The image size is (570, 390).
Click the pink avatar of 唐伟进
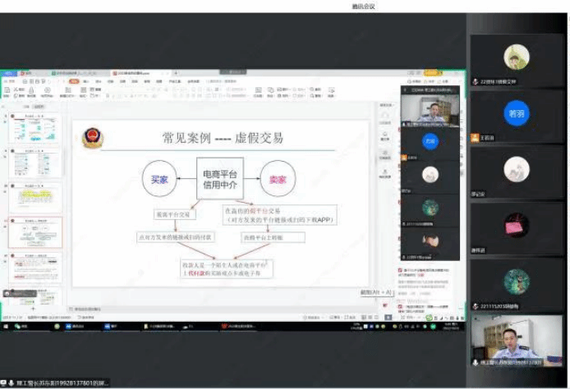click(516, 225)
